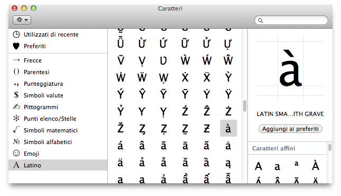The image size is (341, 196).
Task: Choose lowercase ä with diaeresis
Action: pyautogui.click(x=121, y=163)
